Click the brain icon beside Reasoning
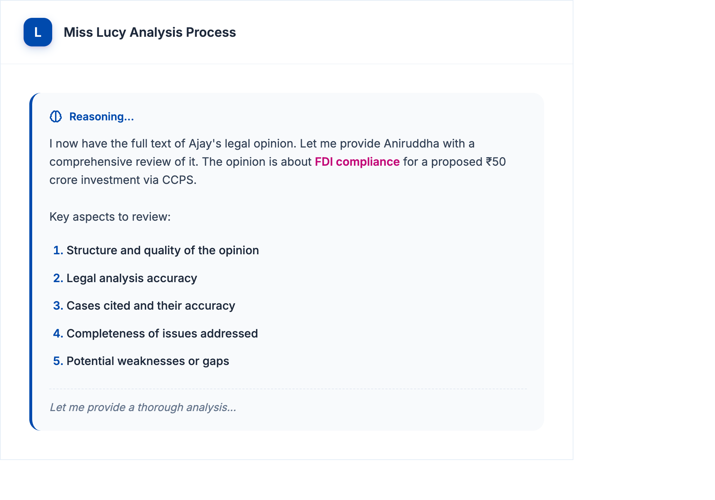Screen dimensions: 715x500 56,116
